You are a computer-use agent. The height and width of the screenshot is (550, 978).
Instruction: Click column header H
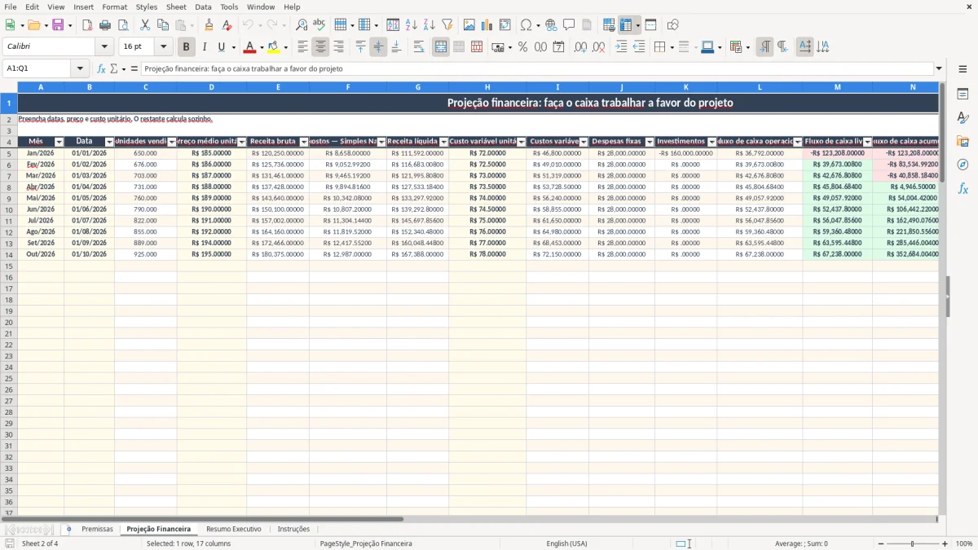487,86
